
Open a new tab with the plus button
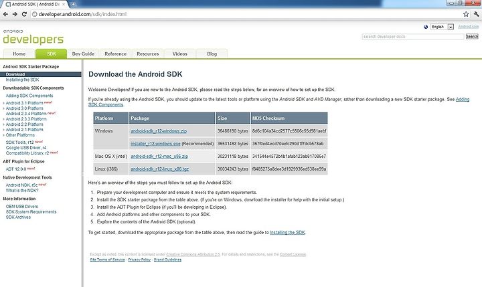click(73, 4)
